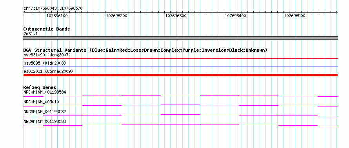Select the RefSeq Genes track title

coord(40,87)
